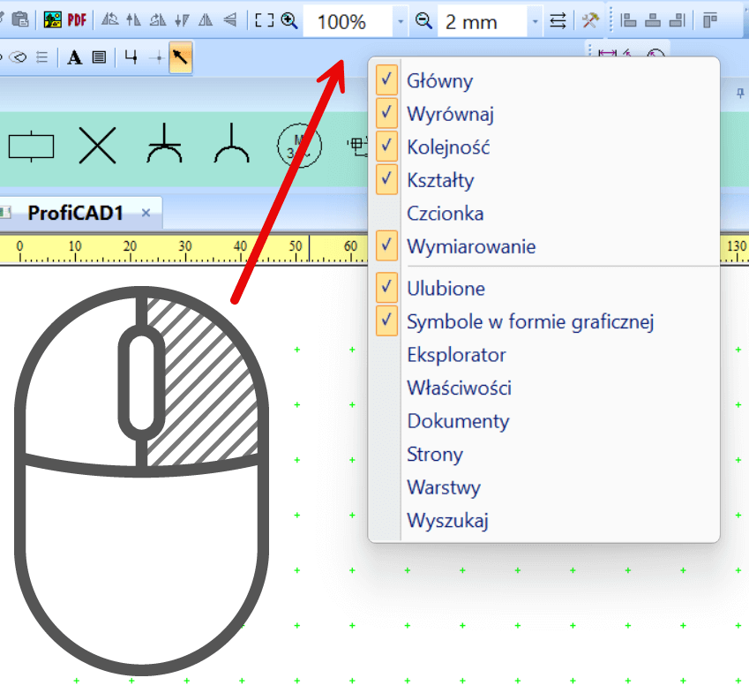Click the freeform outline shape icon
This screenshot has width=749, height=693.
[19, 58]
